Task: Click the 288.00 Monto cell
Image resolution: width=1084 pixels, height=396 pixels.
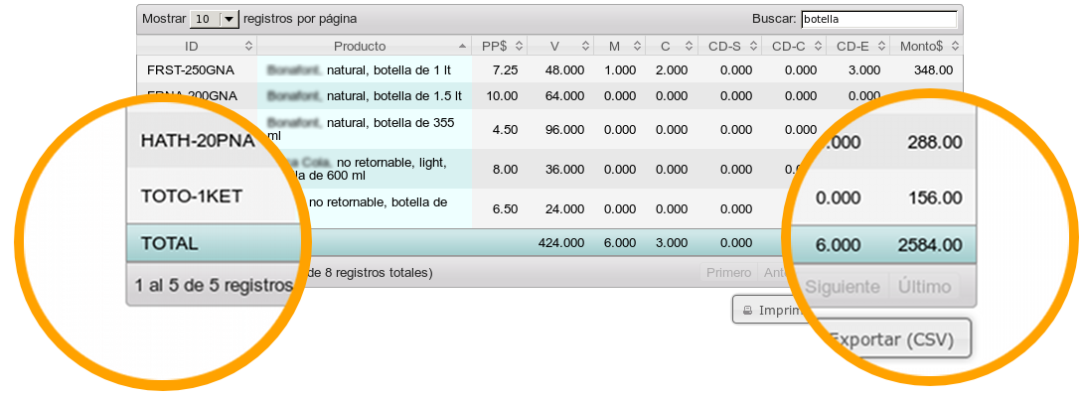Action: pyautogui.click(x=934, y=142)
